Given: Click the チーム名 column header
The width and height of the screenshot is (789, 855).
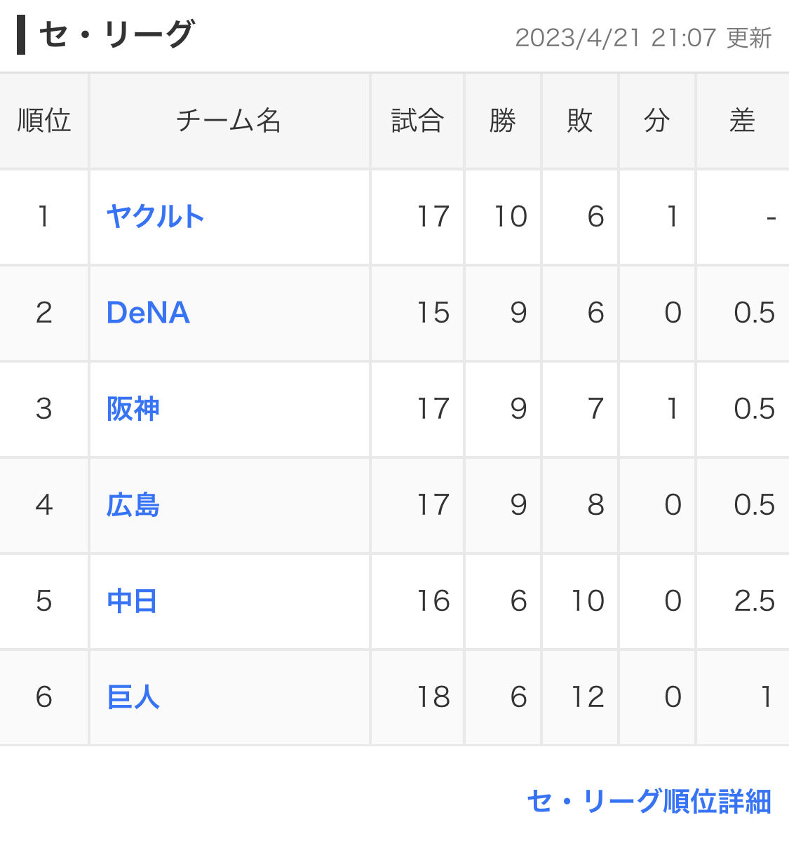Looking at the screenshot, I should tap(229, 121).
